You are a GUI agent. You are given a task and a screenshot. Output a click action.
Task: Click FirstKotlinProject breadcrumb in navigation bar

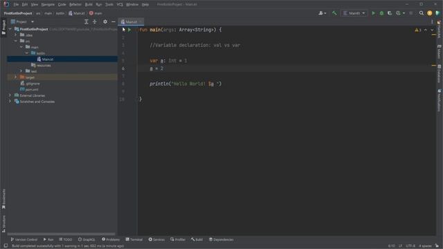[x=18, y=13]
